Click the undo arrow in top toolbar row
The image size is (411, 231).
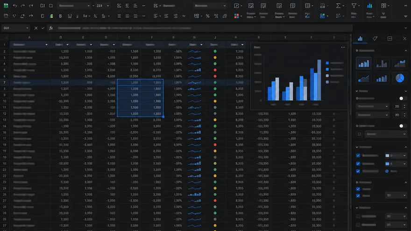click(x=14, y=6)
